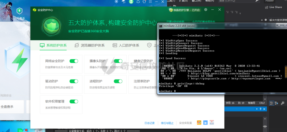Viewport: 287px width, 132px height.
Task: Click 列: 19 in editor status bar
Action: tap(241, 103)
